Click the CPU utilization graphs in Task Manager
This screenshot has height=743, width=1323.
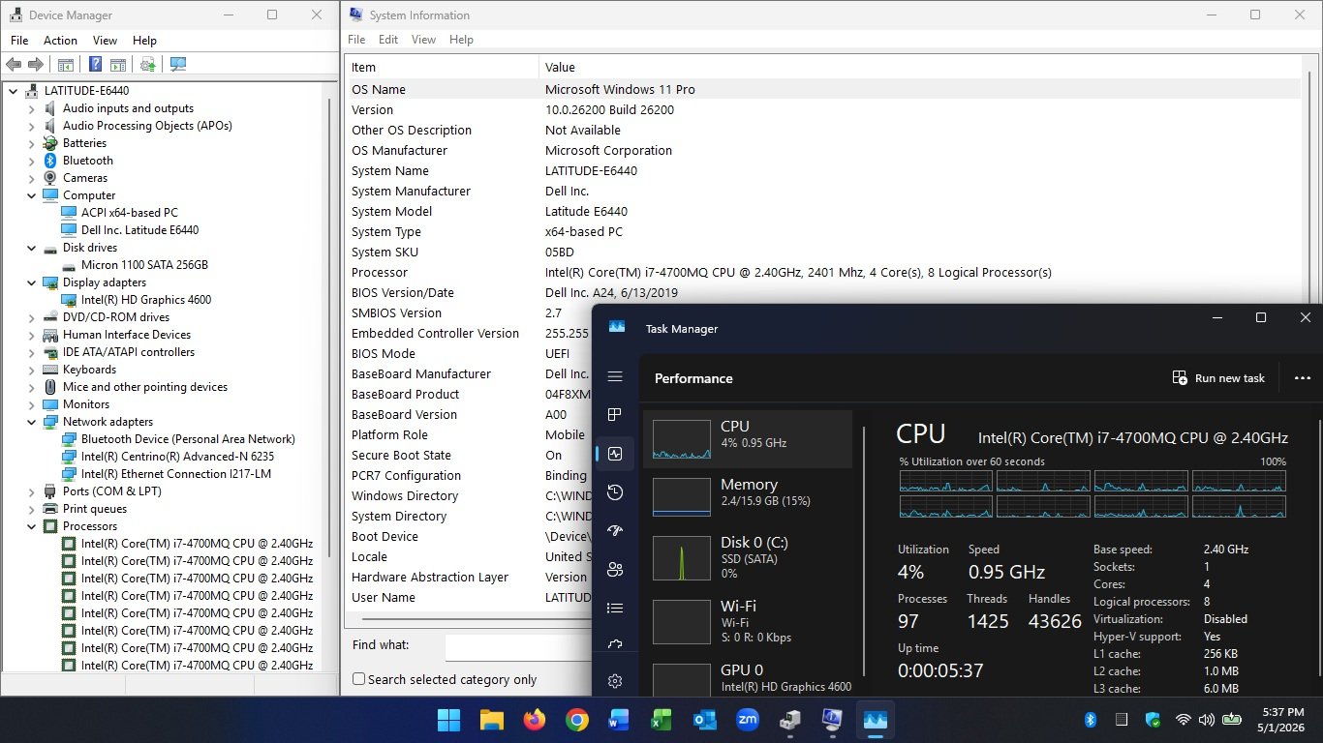tap(1092, 494)
